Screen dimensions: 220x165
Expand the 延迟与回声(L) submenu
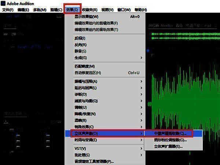[86, 88]
